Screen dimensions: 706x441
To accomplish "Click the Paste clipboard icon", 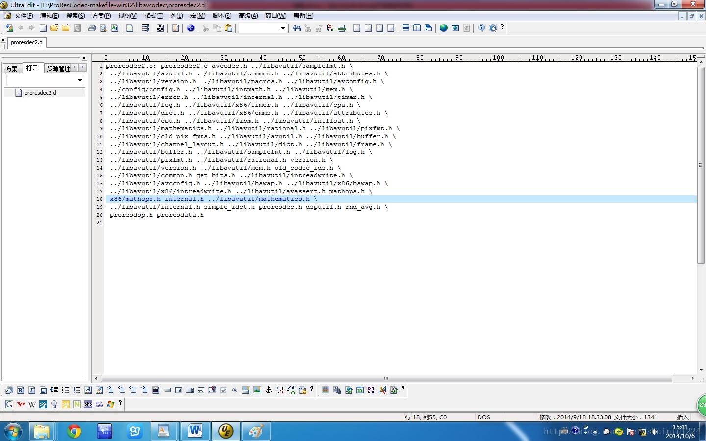I will pos(228,28).
